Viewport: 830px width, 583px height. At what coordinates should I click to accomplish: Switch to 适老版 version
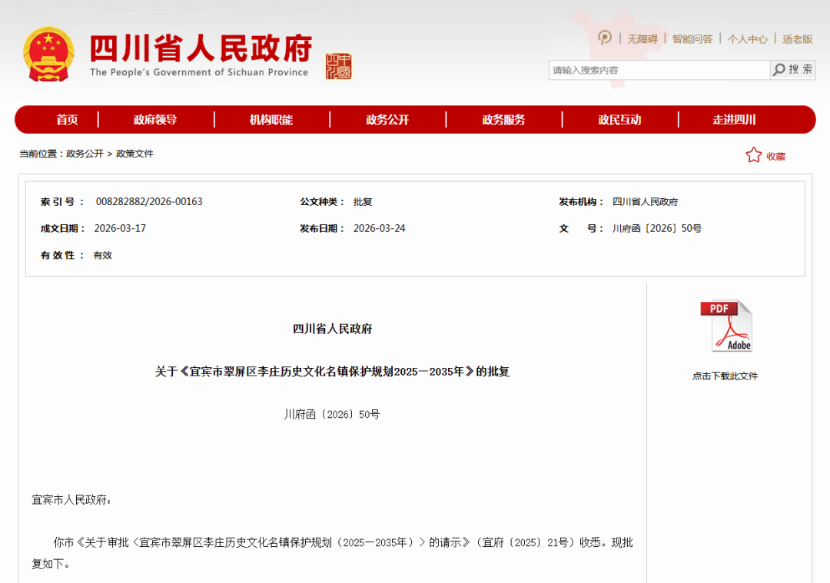[797, 38]
